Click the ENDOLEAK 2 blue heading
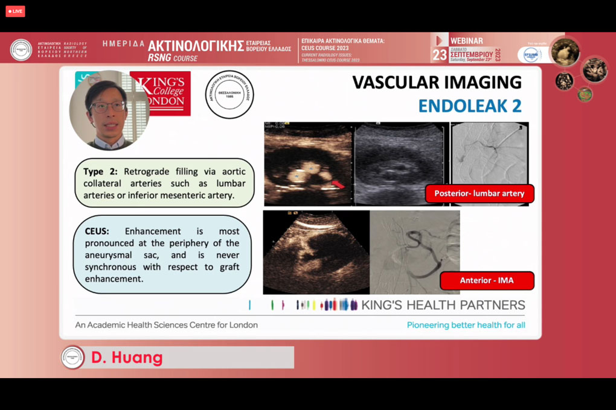The height and width of the screenshot is (410, 616). (x=469, y=106)
